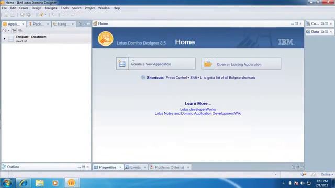Click the volume speaker tray icon
This screenshot has width=335, height=188.
(x=303, y=183)
